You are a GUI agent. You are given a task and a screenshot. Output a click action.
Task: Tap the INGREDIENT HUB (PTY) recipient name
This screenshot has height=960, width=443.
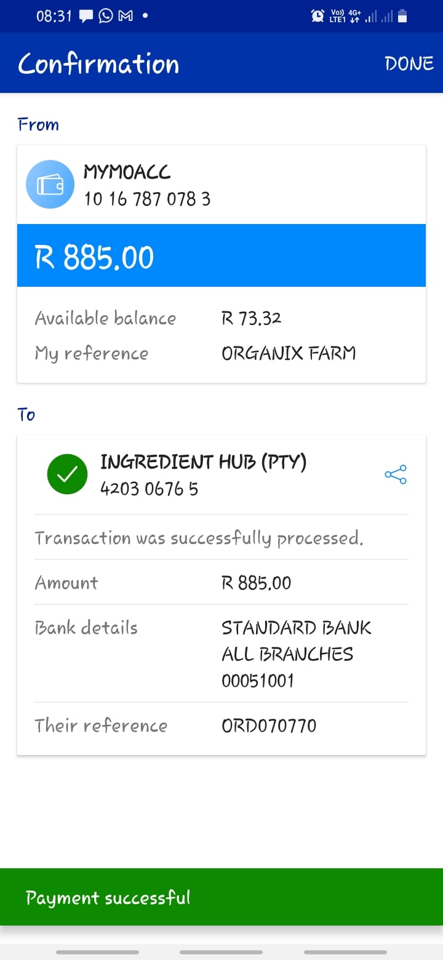coord(203,462)
